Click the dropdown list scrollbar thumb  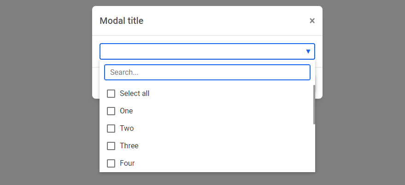click(314, 105)
